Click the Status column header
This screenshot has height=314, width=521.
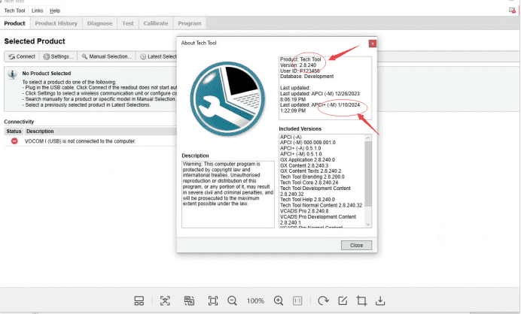point(14,131)
